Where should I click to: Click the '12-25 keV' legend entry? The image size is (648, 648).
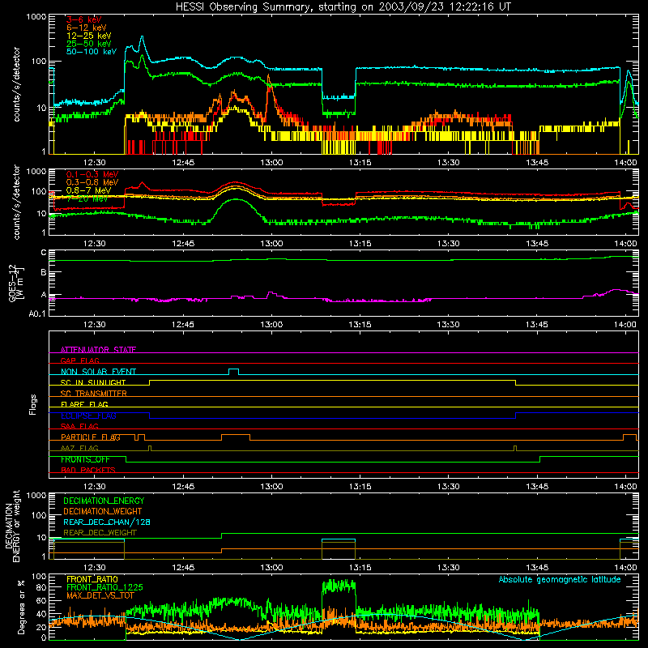[89, 36]
